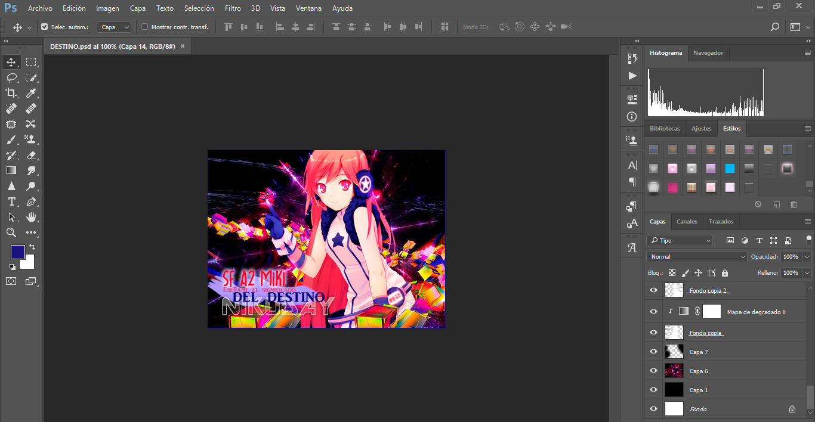The height and width of the screenshot is (422, 815).
Task: Select the Hand tool
Action: pyautogui.click(x=31, y=217)
